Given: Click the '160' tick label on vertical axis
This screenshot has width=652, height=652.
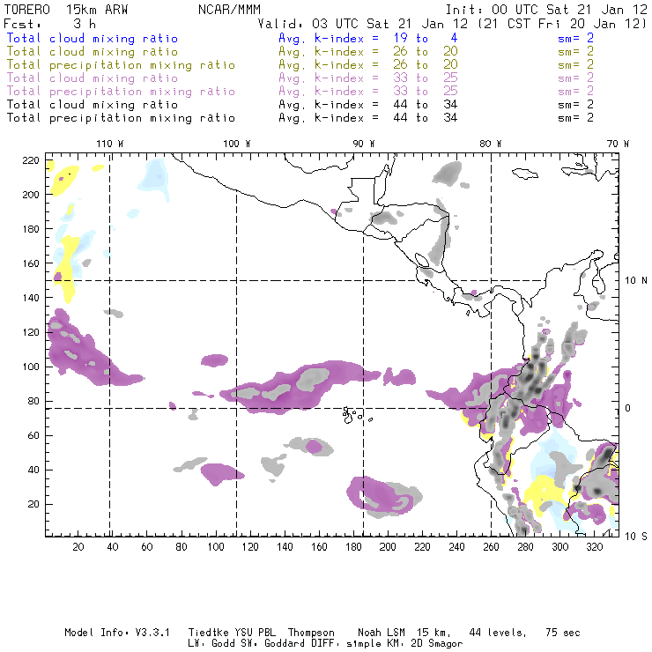Looking at the screenshot, I should pyautogui.click(x=31, y=263).
